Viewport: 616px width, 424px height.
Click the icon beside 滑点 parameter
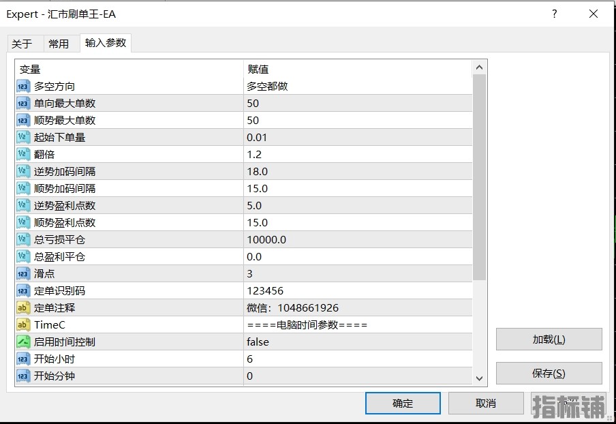pyautogui.click(x=23, y=274)
